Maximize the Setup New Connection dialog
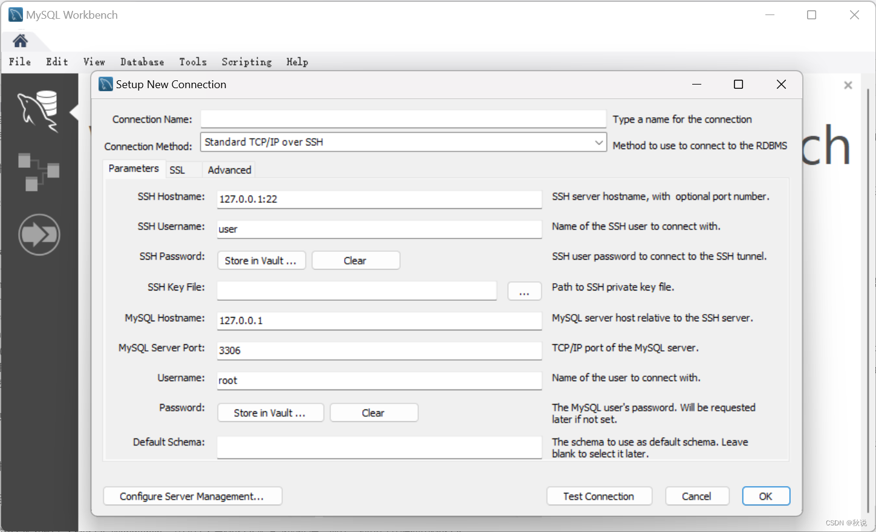 [738, 84]
